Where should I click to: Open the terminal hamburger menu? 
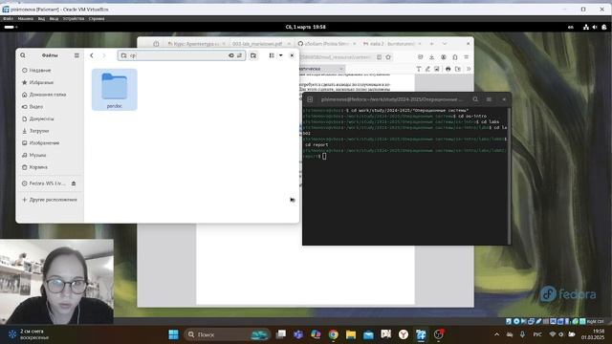pos(489,99)
